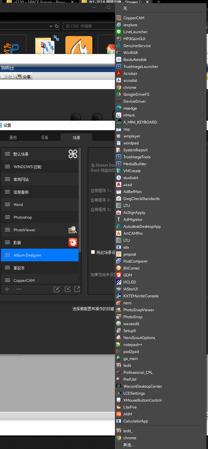Choose AliIM from the application list
Screen dimensions: 208x449
click(161, 414)
